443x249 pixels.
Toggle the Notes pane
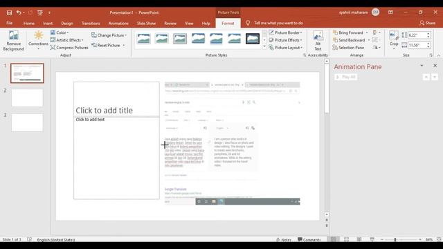pos(284,240)
